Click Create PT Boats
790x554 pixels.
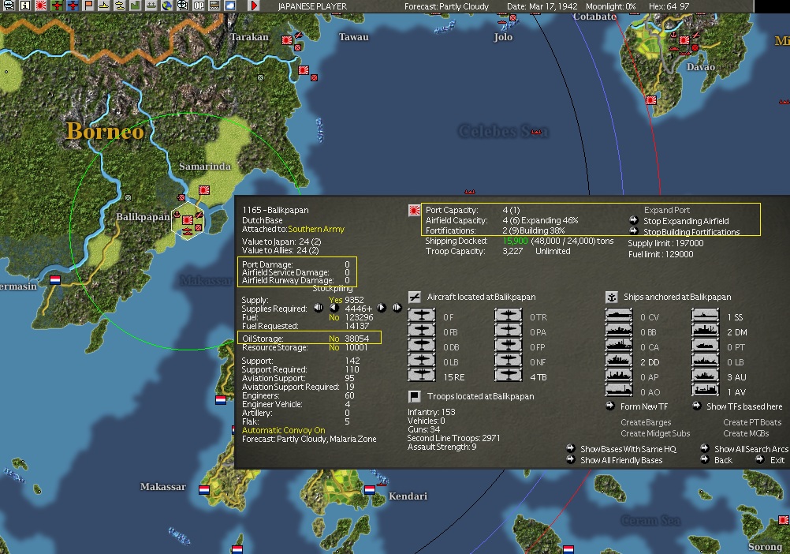(752, 422)
